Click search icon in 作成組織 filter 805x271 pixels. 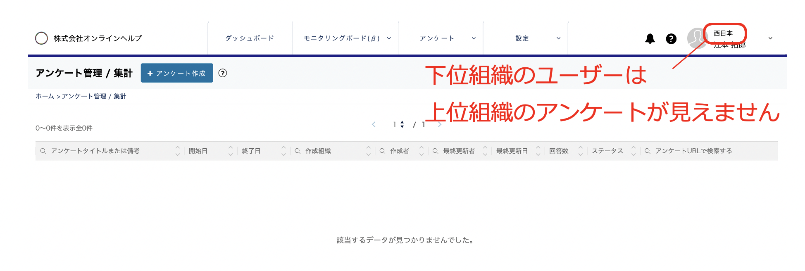[x=298, y=151]
